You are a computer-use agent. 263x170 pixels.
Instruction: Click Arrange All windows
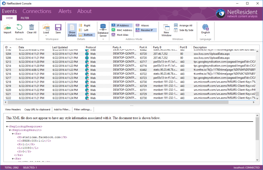point(183,26)
